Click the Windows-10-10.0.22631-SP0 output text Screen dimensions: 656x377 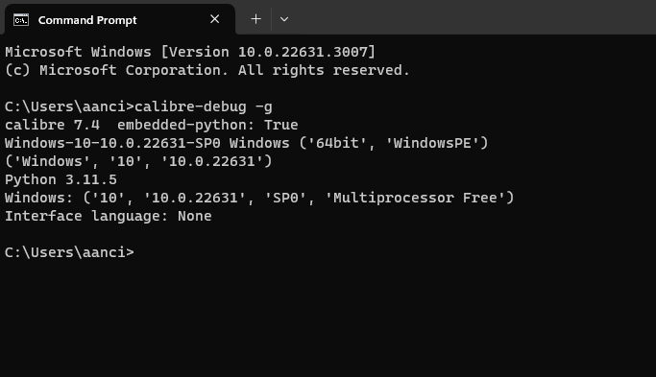point(112,143)
